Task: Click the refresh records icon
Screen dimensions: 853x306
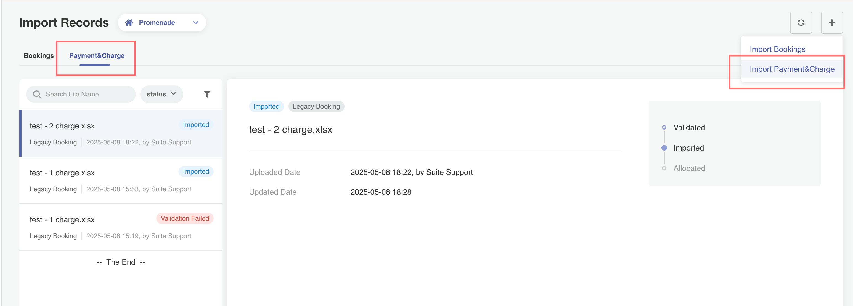Action: (801, 23)
